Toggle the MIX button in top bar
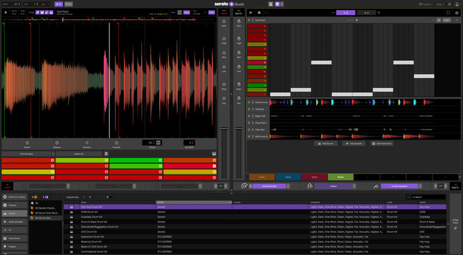463x255 pixels. (x=68, y=4)
